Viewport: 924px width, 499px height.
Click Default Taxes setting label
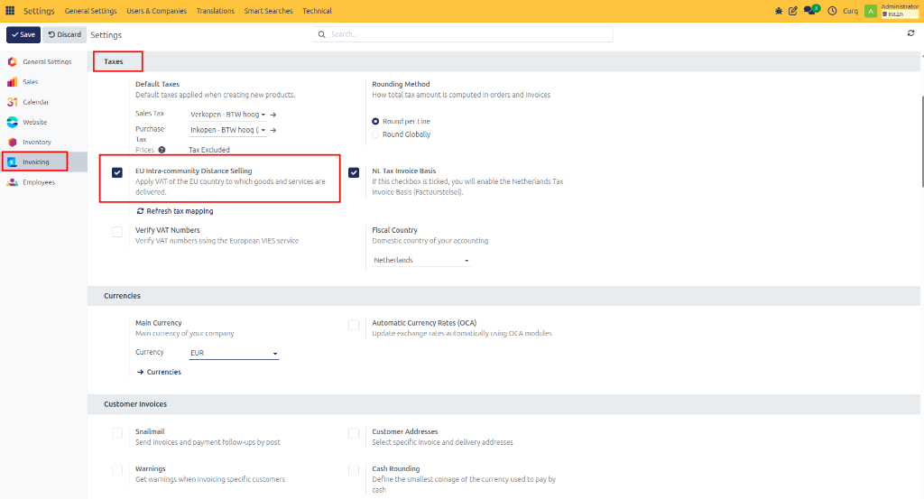pyautogui.click(x=157, y=84)
